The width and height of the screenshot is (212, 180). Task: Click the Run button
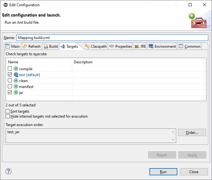[x=163, y=172]
